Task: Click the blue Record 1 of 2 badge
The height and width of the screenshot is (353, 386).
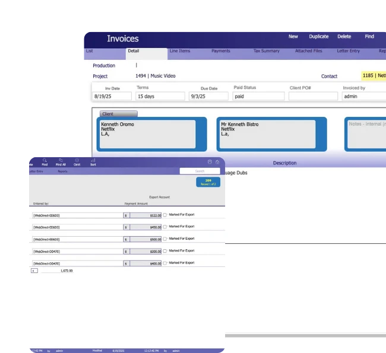Action: pos(208,182)
